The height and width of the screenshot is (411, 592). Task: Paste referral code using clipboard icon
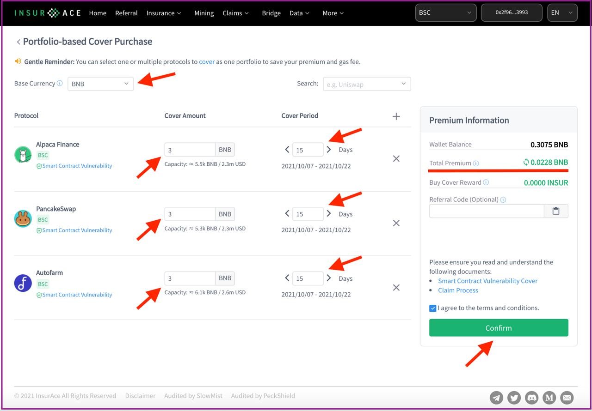pyautogui.click(x=556, y=211)
